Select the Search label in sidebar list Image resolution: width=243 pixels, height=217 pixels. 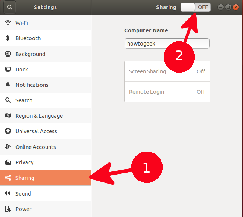coord(24,100)
